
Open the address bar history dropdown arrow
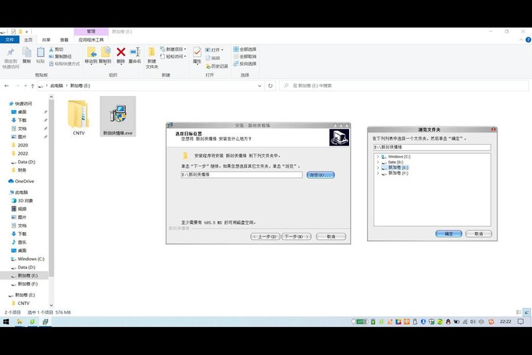[x=259, y=86]
